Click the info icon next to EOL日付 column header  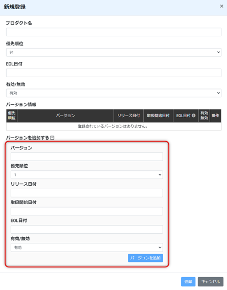click(193, 116)
